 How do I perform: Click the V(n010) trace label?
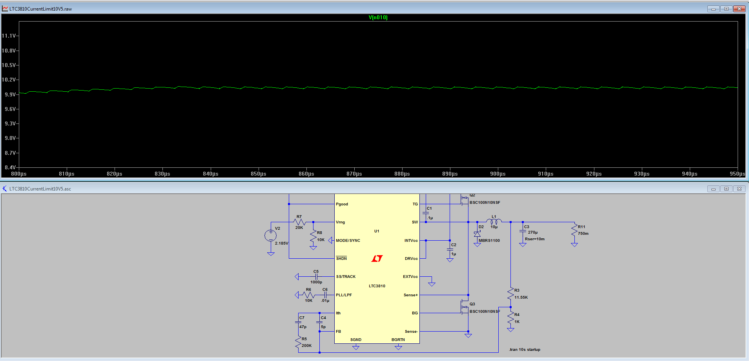(378, 17)
